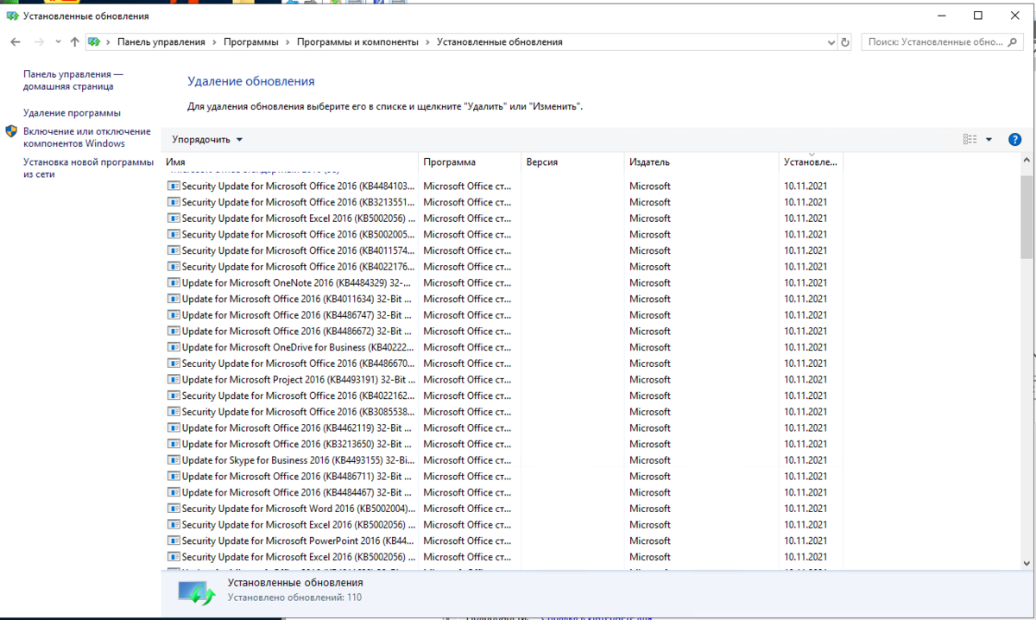This screenshot has height=620, width=1036.
Task: Open the breadcrumb "Панель управления"
Action: (161, 41)
